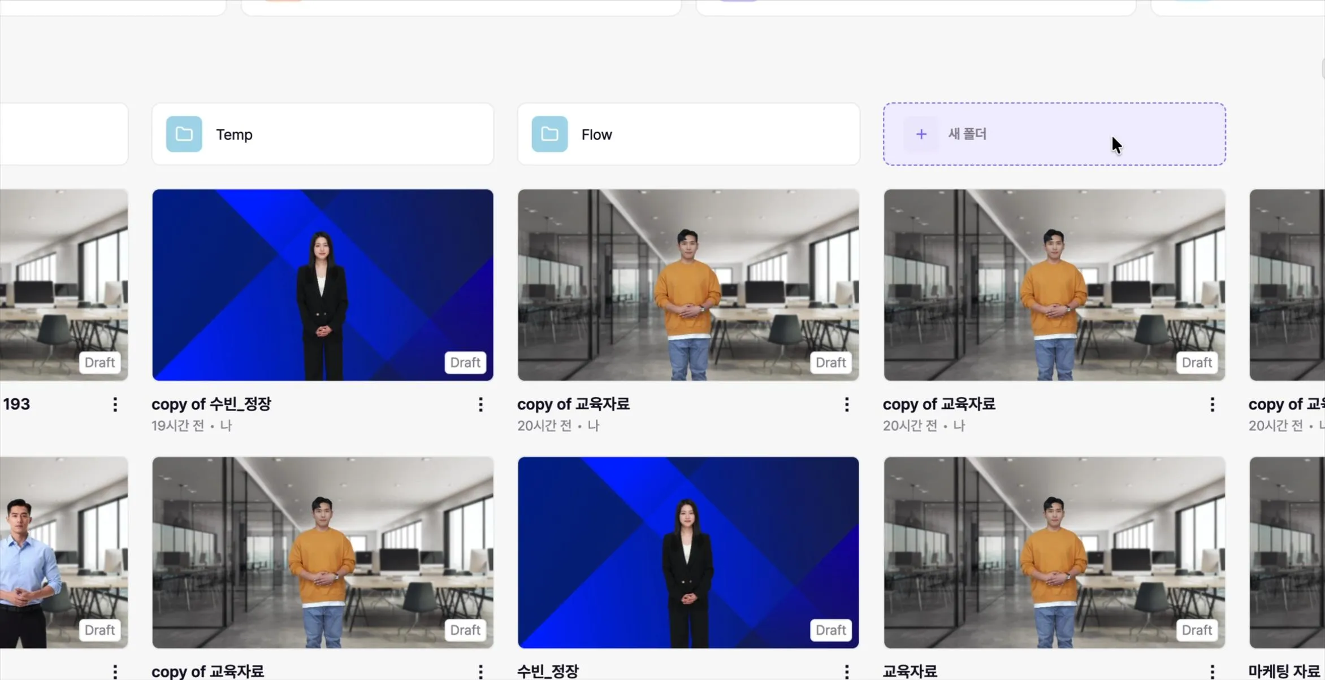Open the copy of 수빈_정장 thumbnail
The width and height of the screenshot is (1325, 680).
tap(323, 285)
